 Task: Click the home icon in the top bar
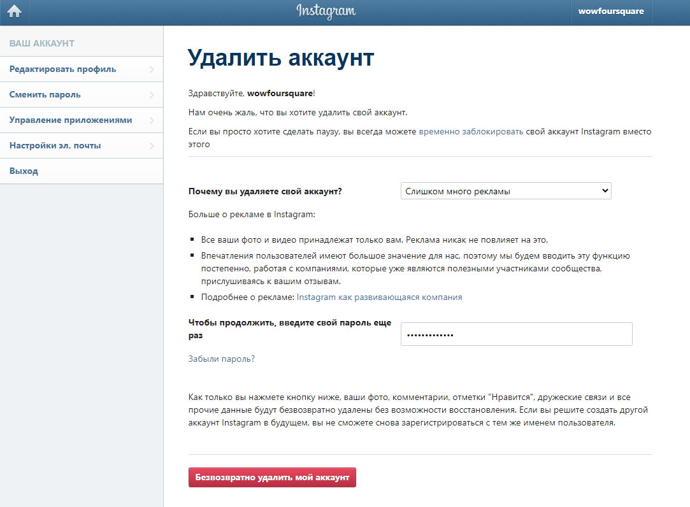[x=14, y=11]
